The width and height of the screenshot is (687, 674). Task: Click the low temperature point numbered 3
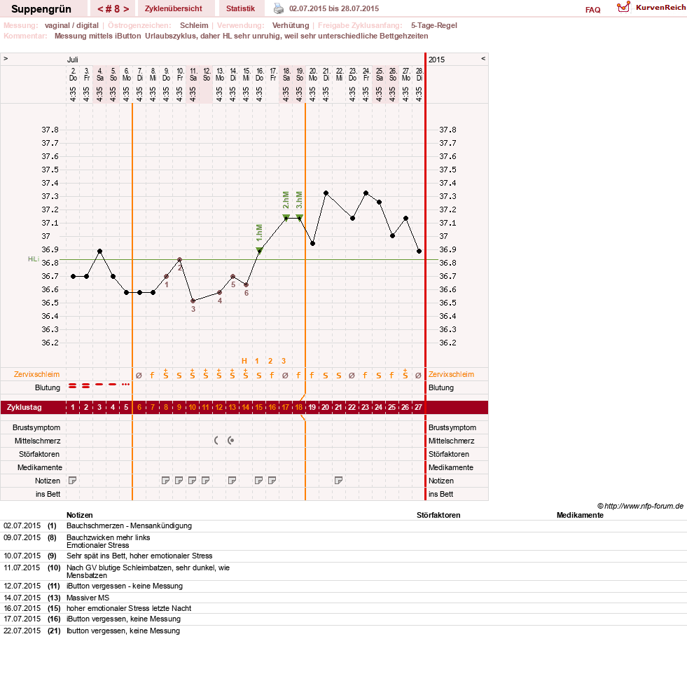coord(193,301)
